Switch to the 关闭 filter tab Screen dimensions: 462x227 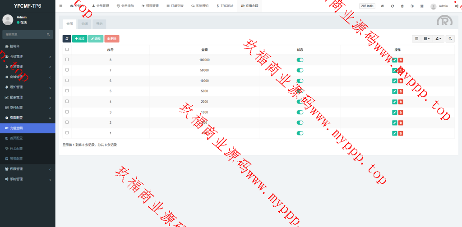tap(84, 24)
